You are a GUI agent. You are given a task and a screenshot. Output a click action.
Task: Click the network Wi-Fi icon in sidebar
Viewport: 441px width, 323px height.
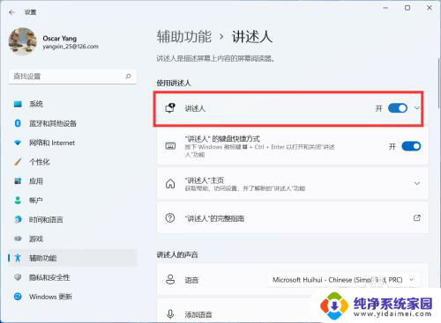[18, 143]
